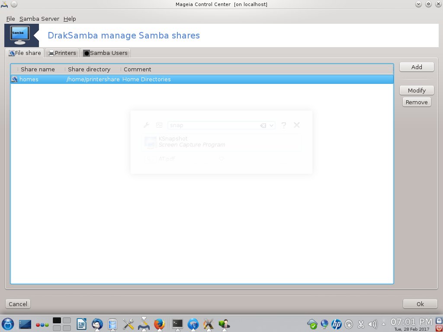
Task: Click the Modify button
Action: click(417, 90)
